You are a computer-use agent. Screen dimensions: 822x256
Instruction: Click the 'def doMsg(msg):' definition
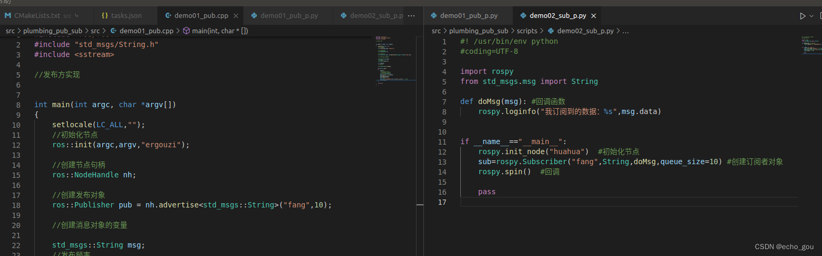tap(494, 101)
